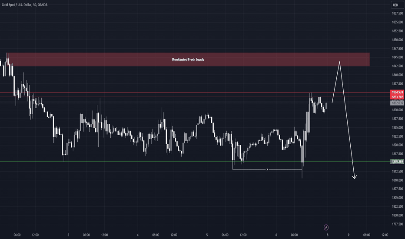Click the 1847.500 price axis value
Image resolution: width=405 pixels, height=239 pixels.
click(397, 49)
